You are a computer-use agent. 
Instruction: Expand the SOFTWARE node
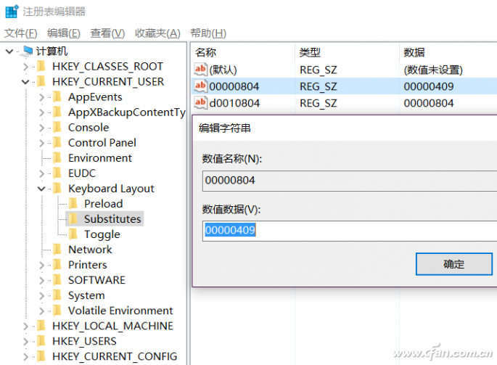pyautogui.click(x=41, y=280)
